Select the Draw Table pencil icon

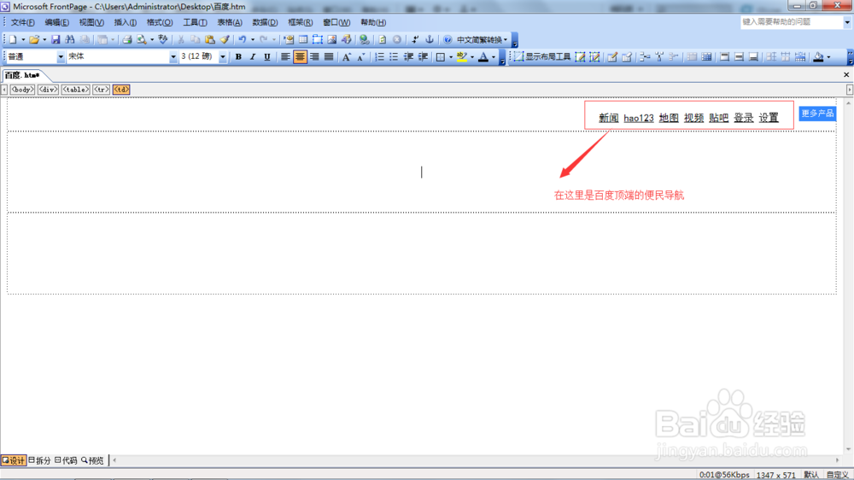coord(612,56)
